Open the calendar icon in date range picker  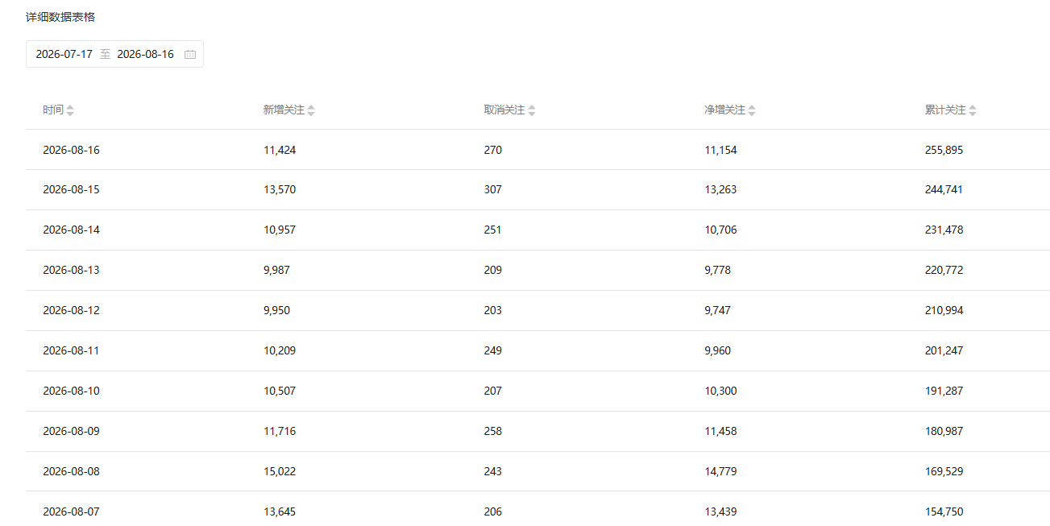point(190,54)
